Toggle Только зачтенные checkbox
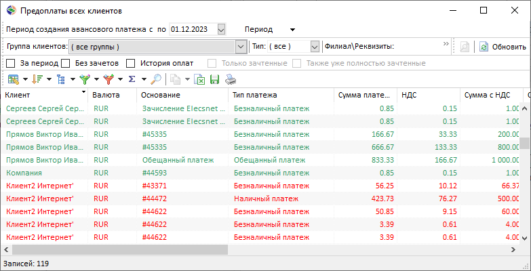 tap(212, 63)
